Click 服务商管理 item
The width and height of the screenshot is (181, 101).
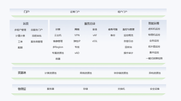coord(37,42)
